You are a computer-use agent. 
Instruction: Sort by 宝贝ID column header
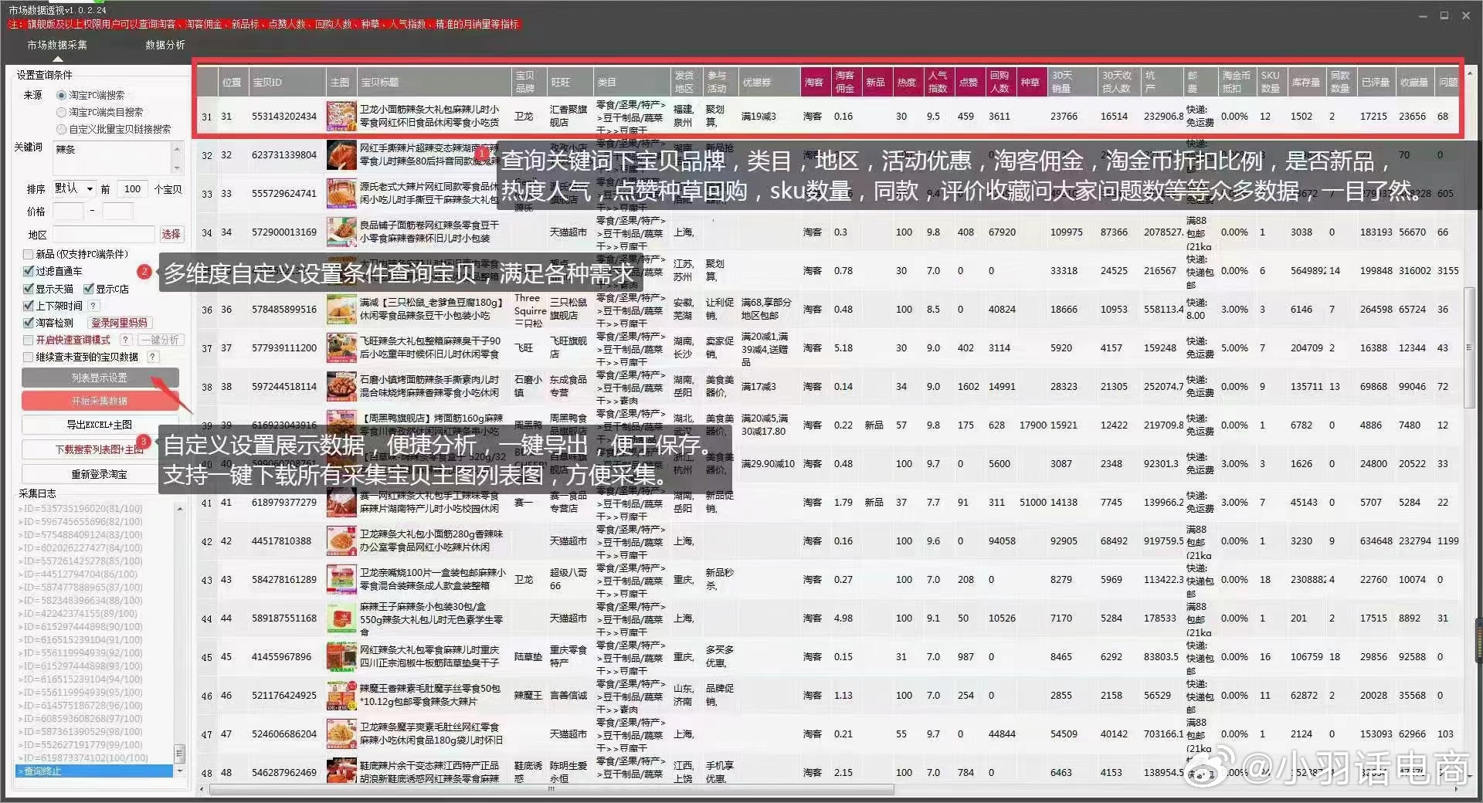(x=287, y=82)
